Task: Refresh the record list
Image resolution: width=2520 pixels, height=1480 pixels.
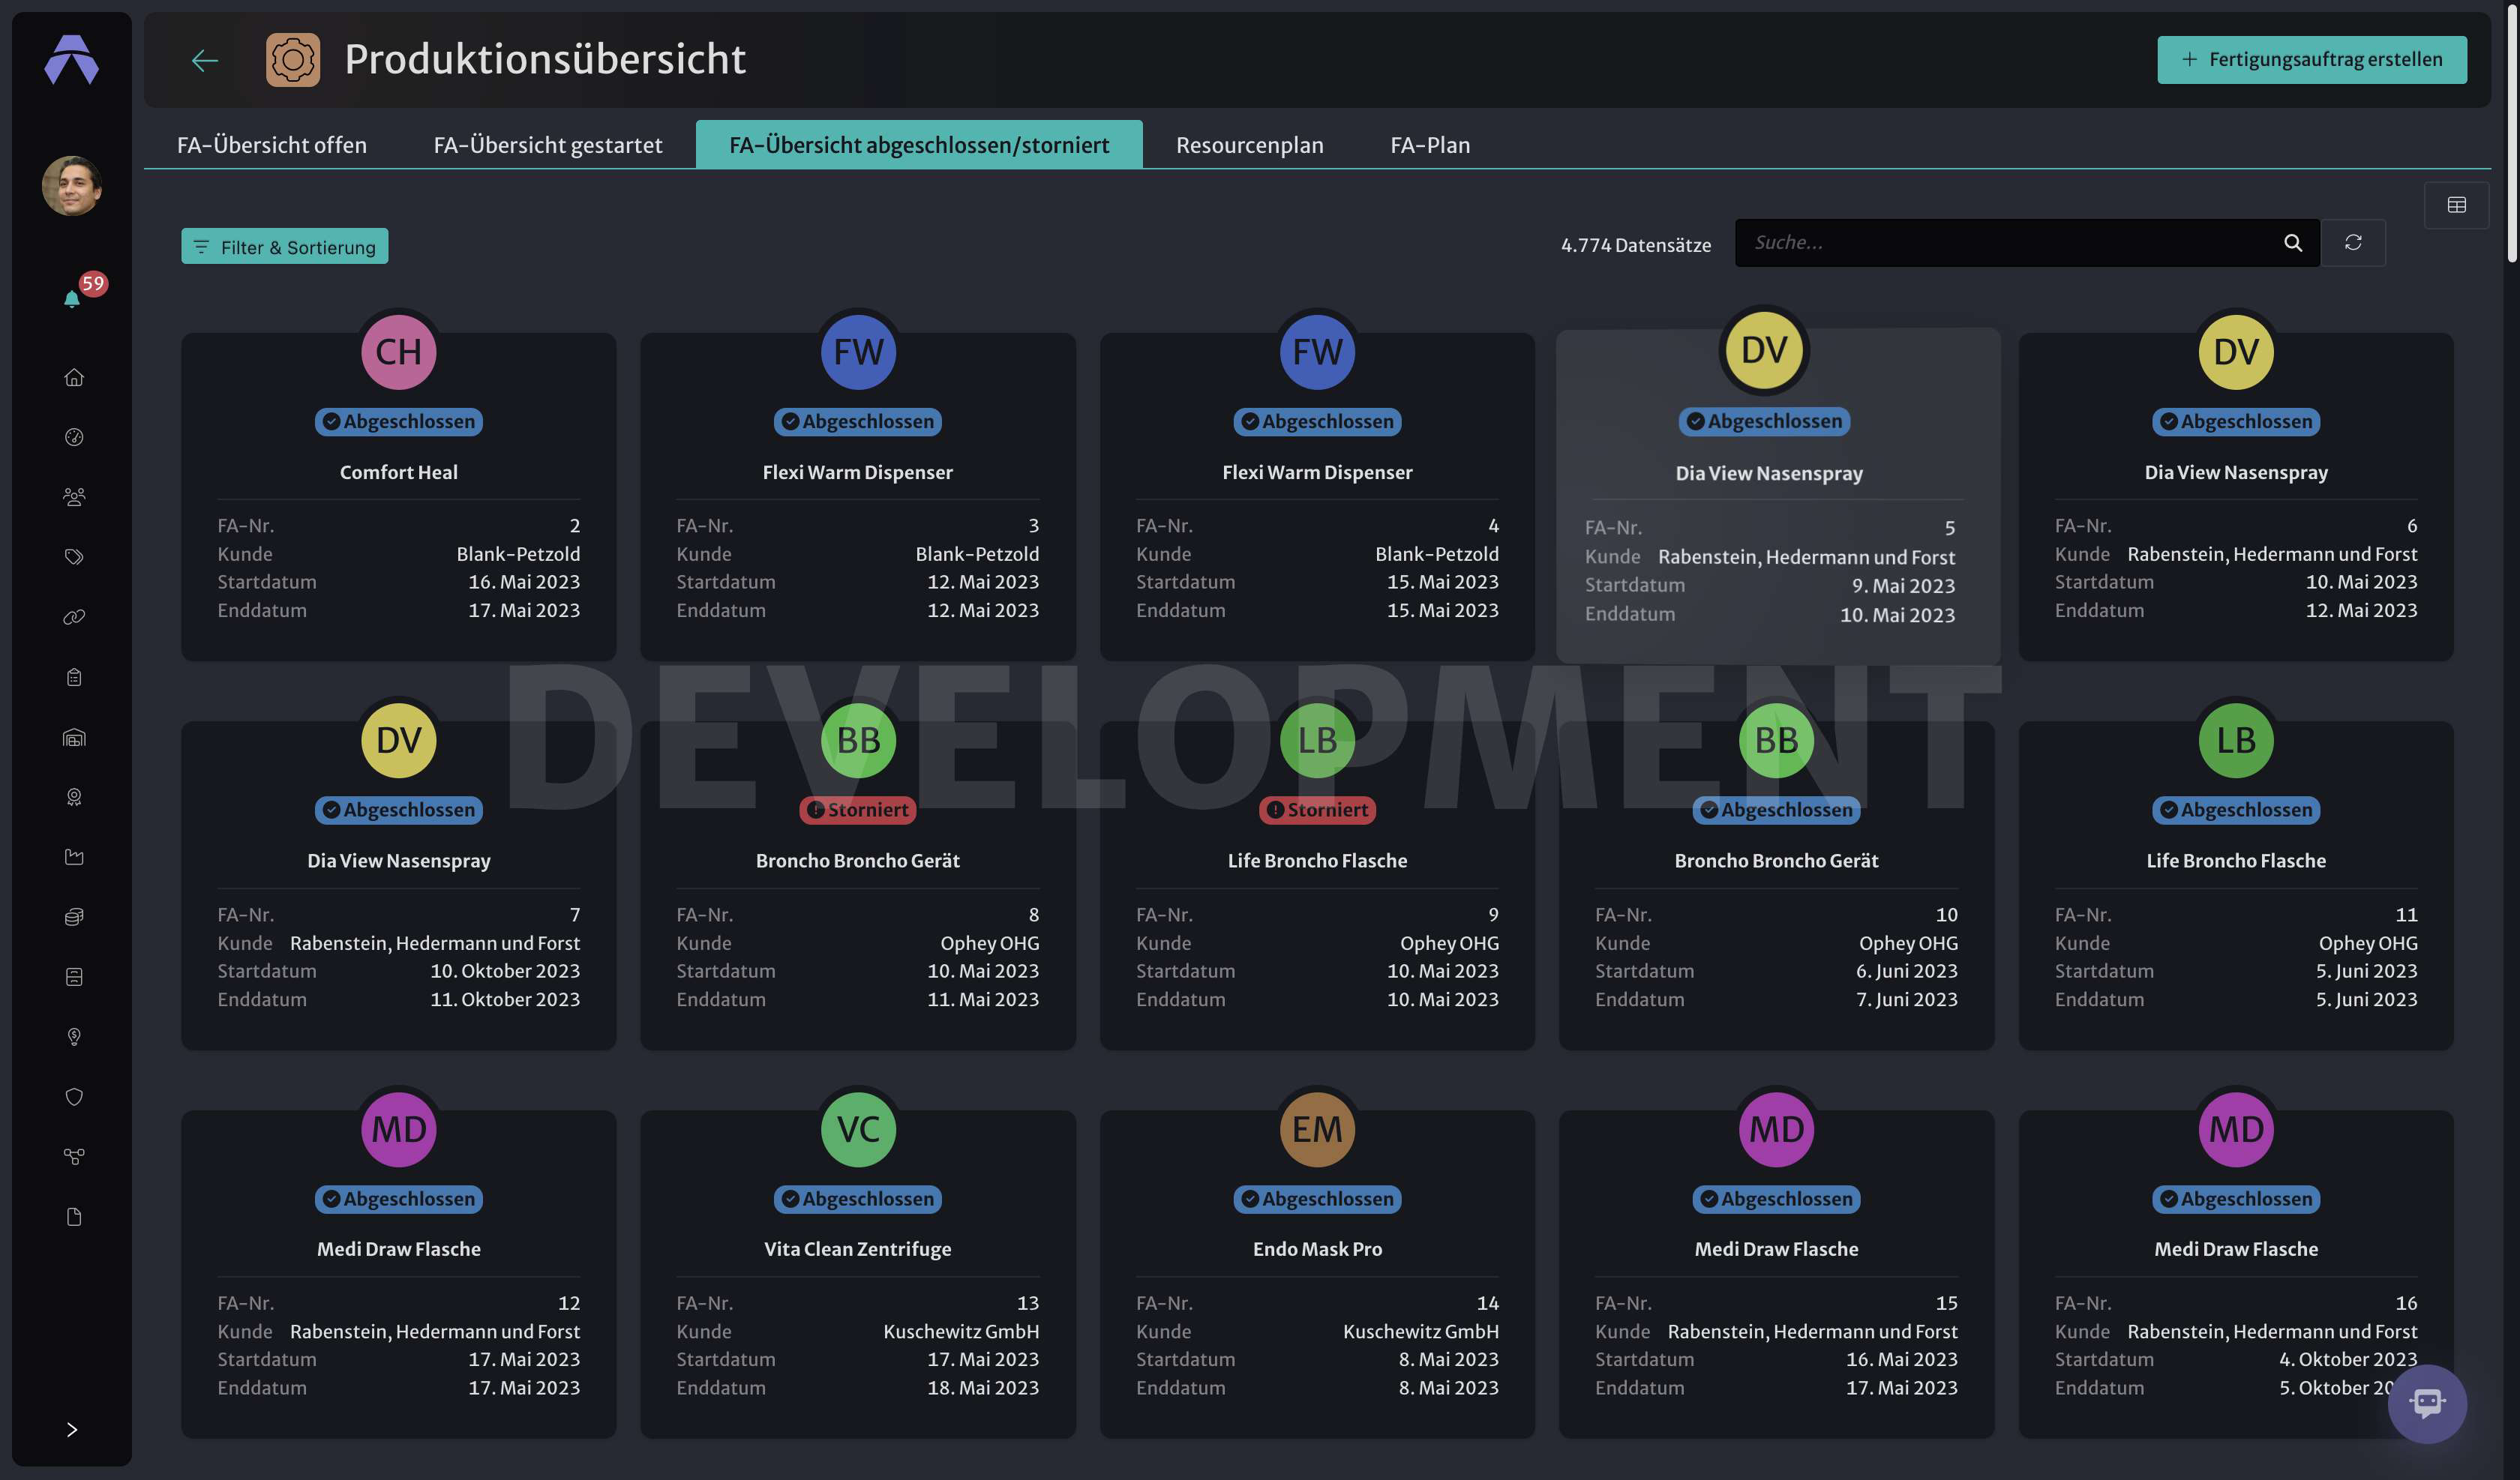Action: coord(2353,243)
